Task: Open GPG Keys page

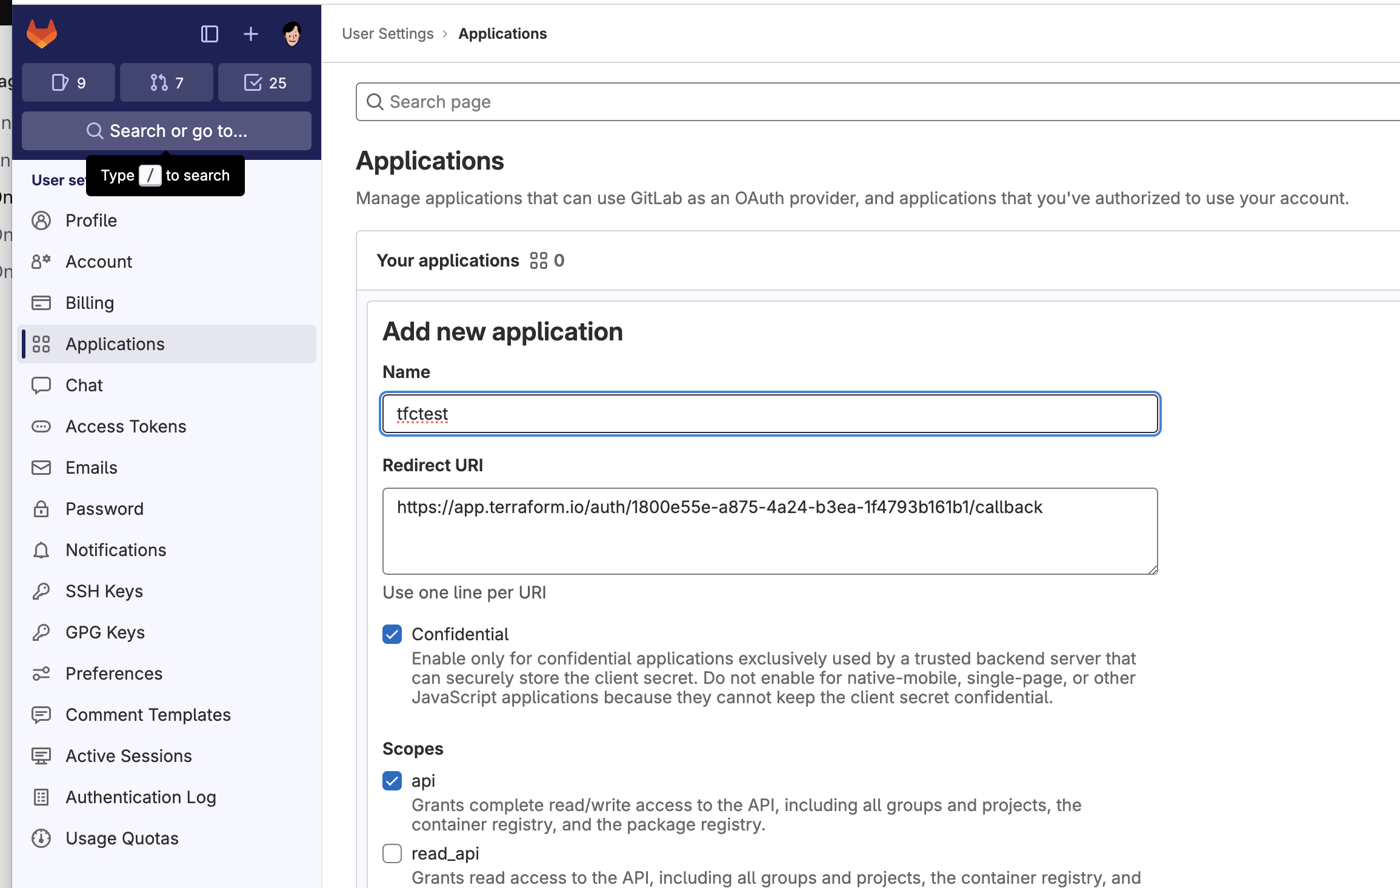Action: [167, 632]
